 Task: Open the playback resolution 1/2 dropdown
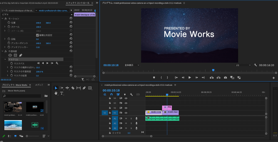coord(243,65)
